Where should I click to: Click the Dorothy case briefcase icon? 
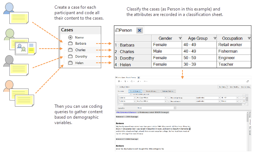[x=70, y=57]
